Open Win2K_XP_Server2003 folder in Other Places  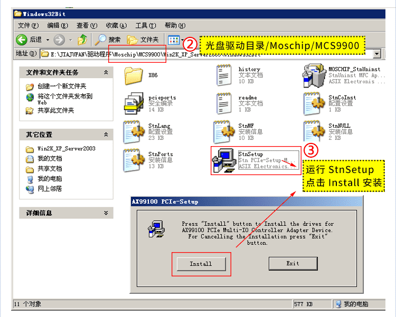(61, 149)
